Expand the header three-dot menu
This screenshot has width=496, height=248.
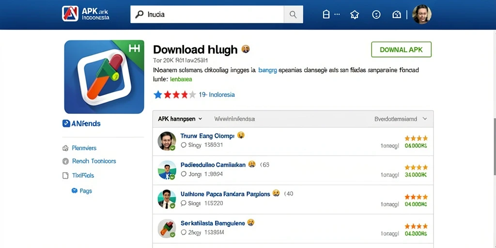click(337, 14)
